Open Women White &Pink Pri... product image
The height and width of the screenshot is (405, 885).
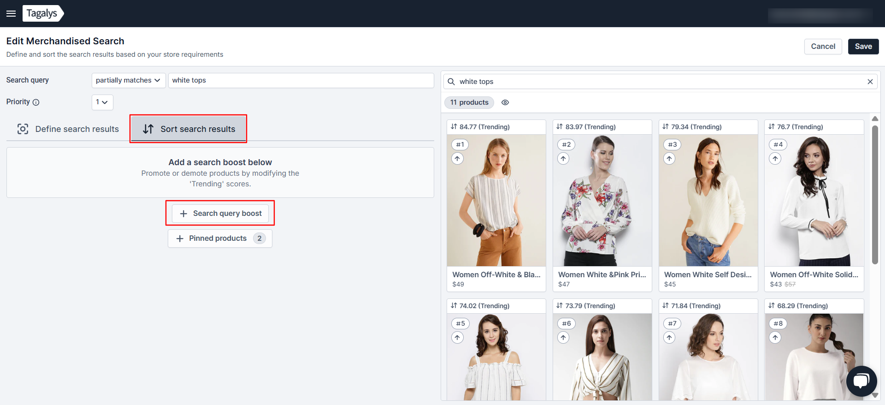(x=602, y=200)
